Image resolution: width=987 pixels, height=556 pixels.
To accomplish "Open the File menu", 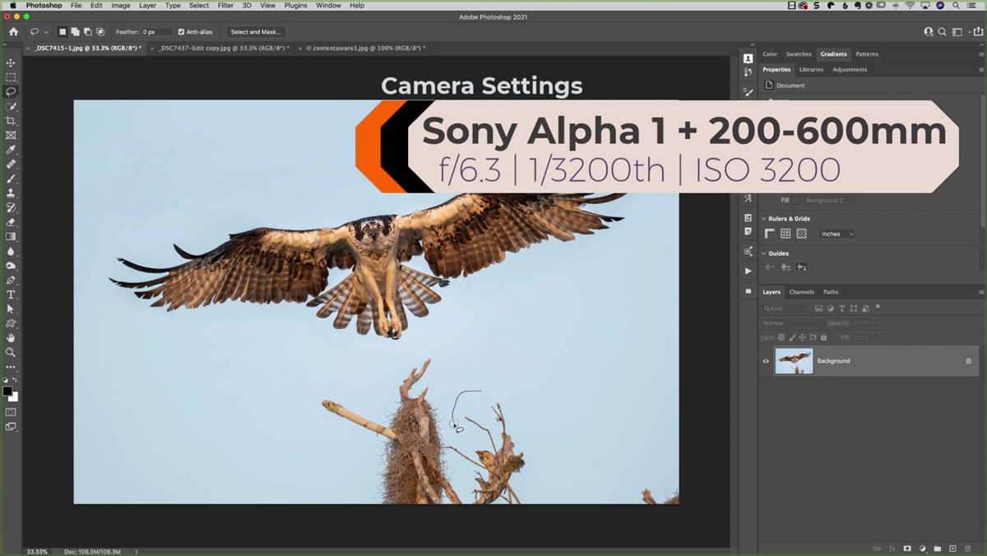I will [x=76, y=6].
